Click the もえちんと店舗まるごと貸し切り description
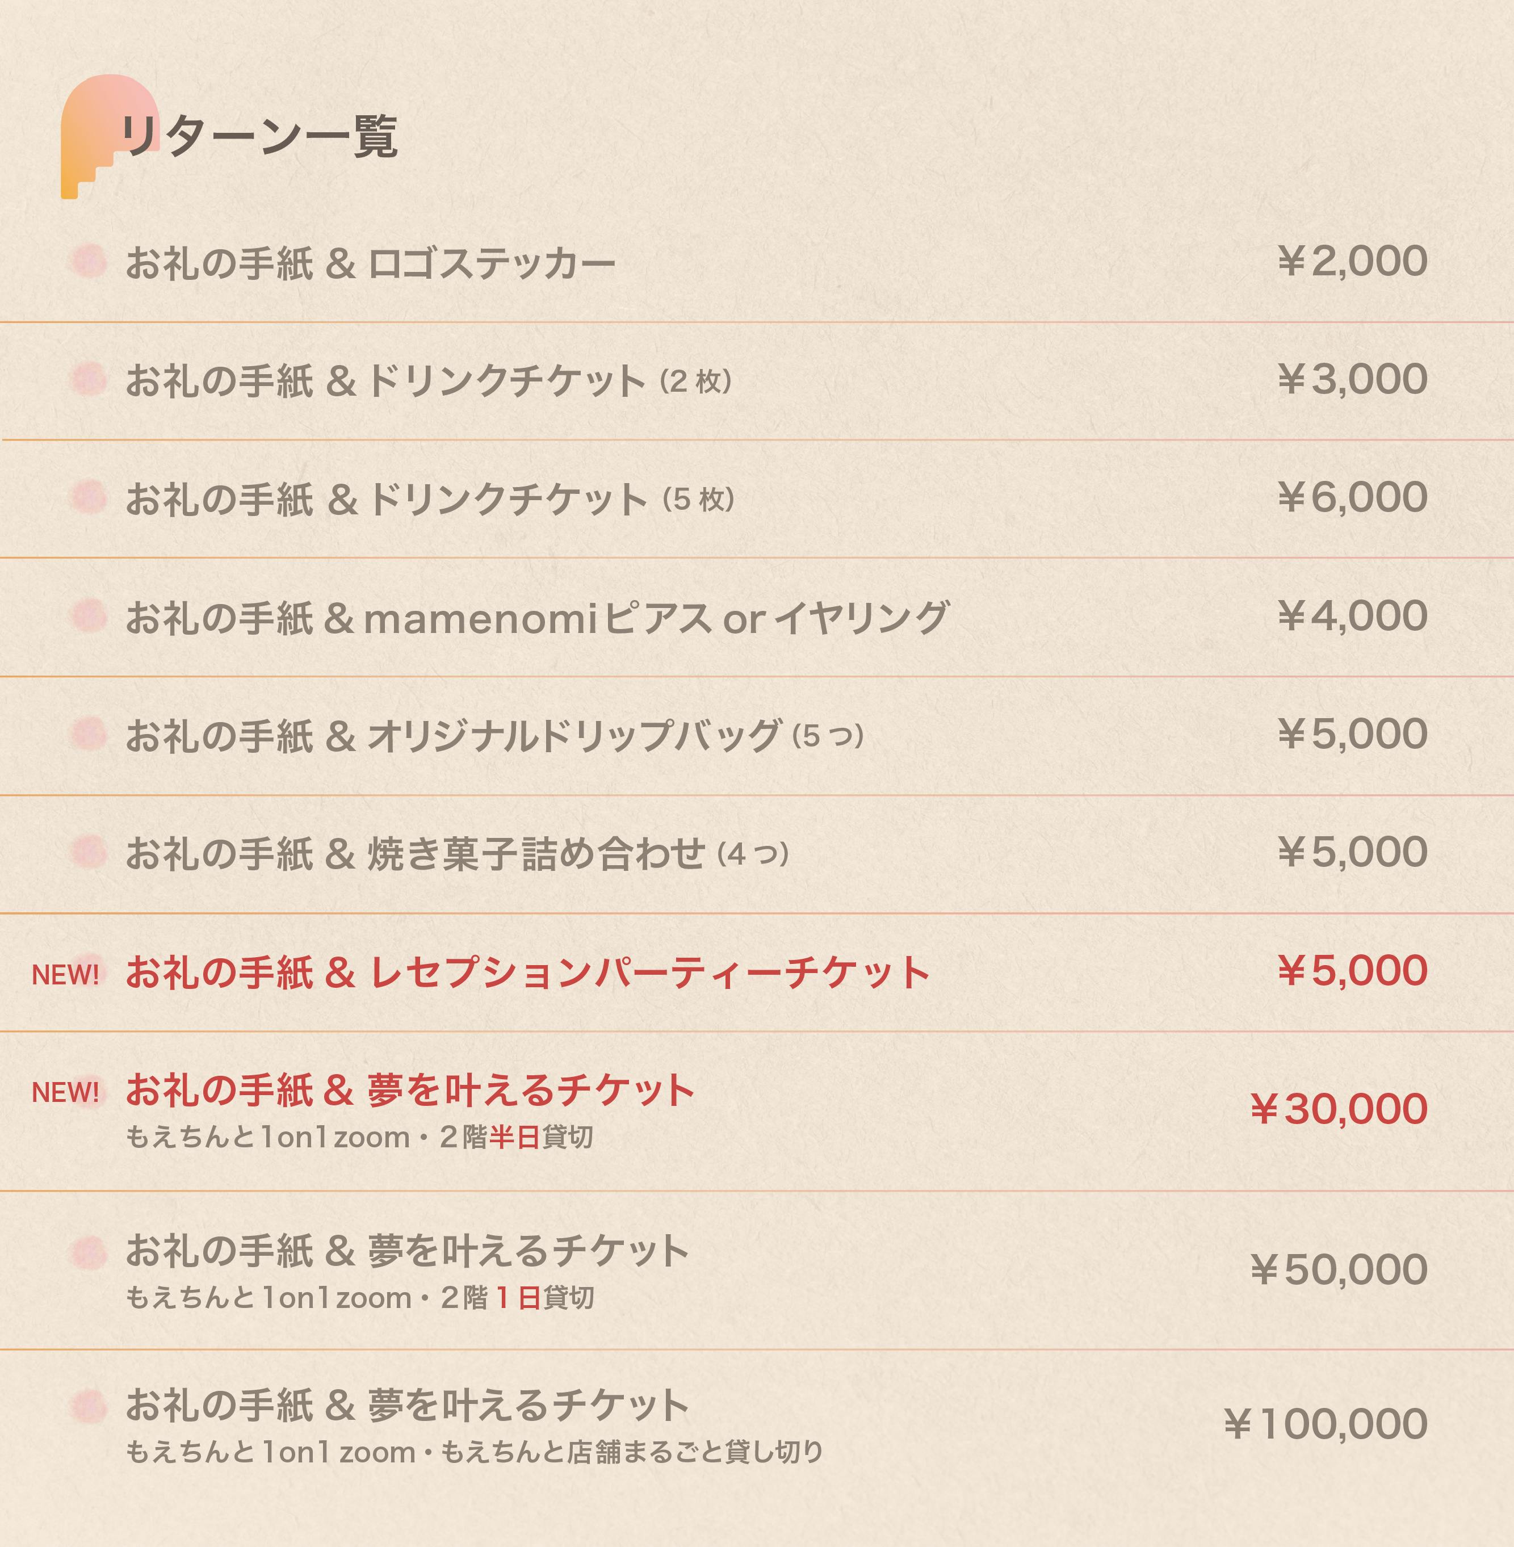The image size is (1514, 1547). click(x=632, y=1452)
